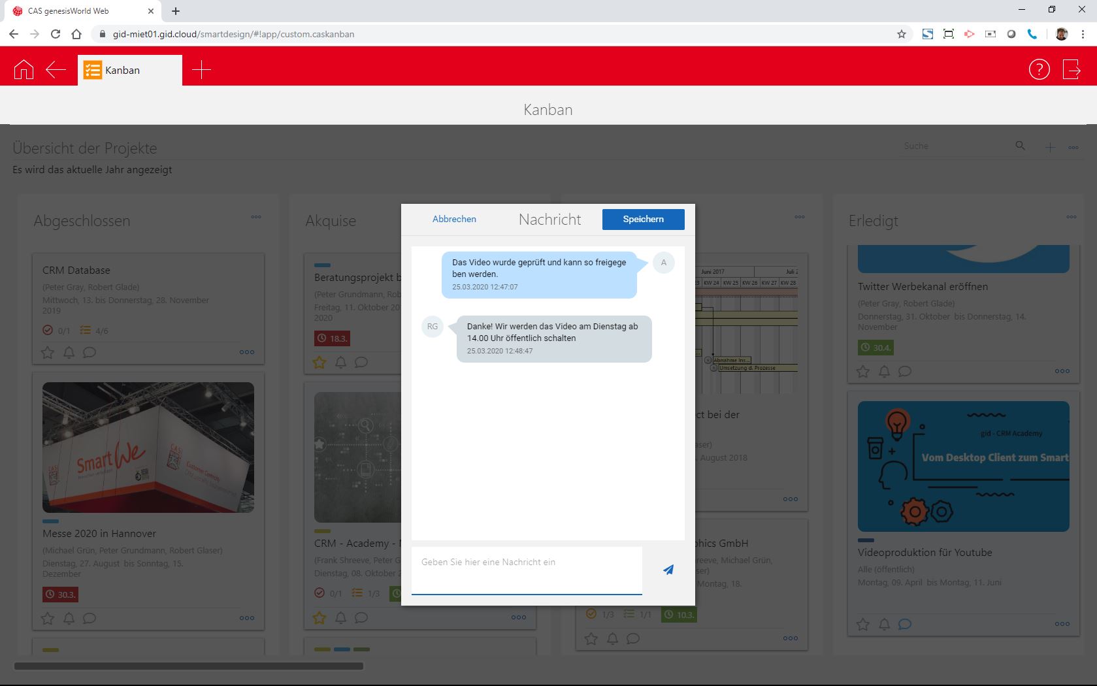Open CRM - Academy card options menu
Screen dimensions: 1097x686
tap(519, 617)
